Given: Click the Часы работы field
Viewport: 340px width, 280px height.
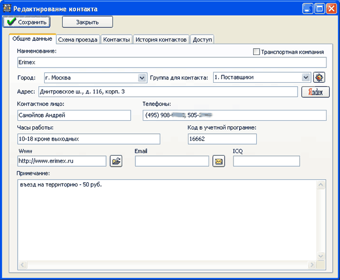Looking at the screenshot, I should (x=89, y=139).
